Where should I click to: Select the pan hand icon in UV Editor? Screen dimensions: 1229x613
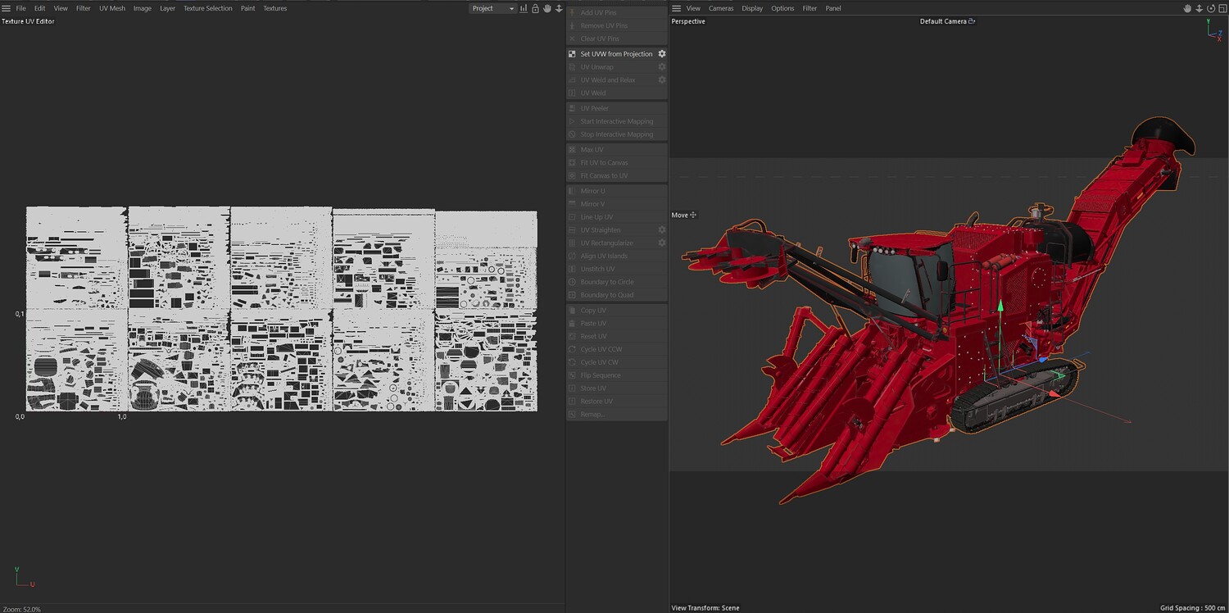pos(547,8)
